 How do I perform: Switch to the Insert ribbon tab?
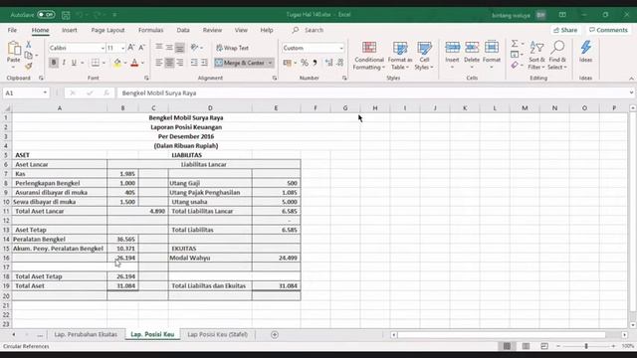(70, 30)
